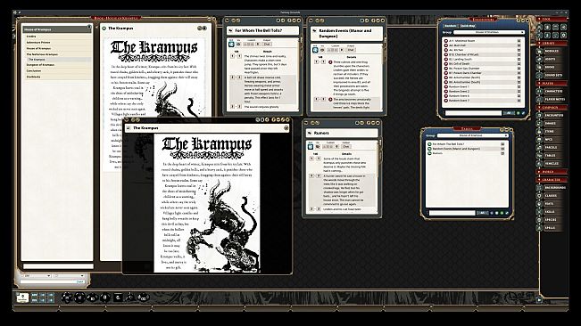Viewport: 581px width, 326px height.
Task: Roll the d10 die
Action: pos(92,297)
